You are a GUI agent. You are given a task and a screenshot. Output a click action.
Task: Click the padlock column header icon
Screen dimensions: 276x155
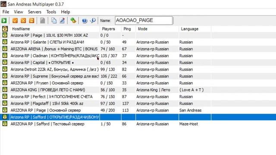point(5,29)
